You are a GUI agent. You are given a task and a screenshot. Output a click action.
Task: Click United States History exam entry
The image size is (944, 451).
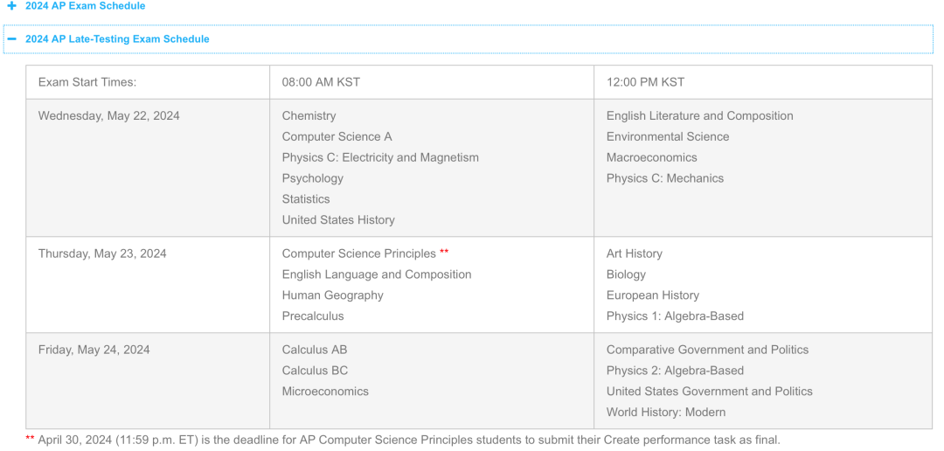(338, 220)
